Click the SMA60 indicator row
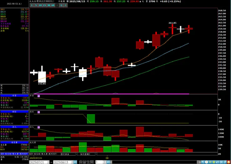 tap(14, 17)
